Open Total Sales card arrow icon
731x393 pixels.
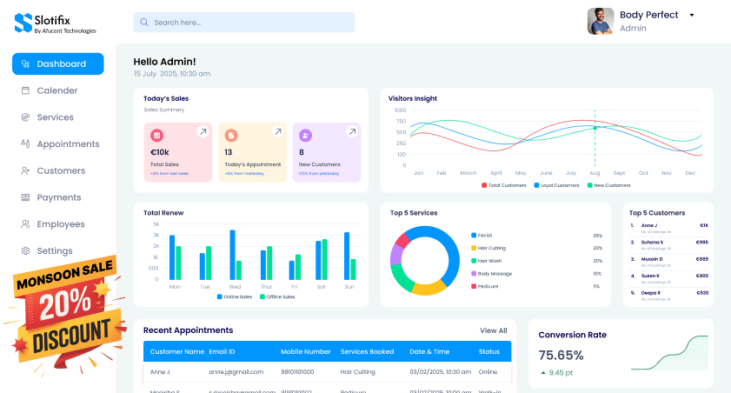point(203,132)
